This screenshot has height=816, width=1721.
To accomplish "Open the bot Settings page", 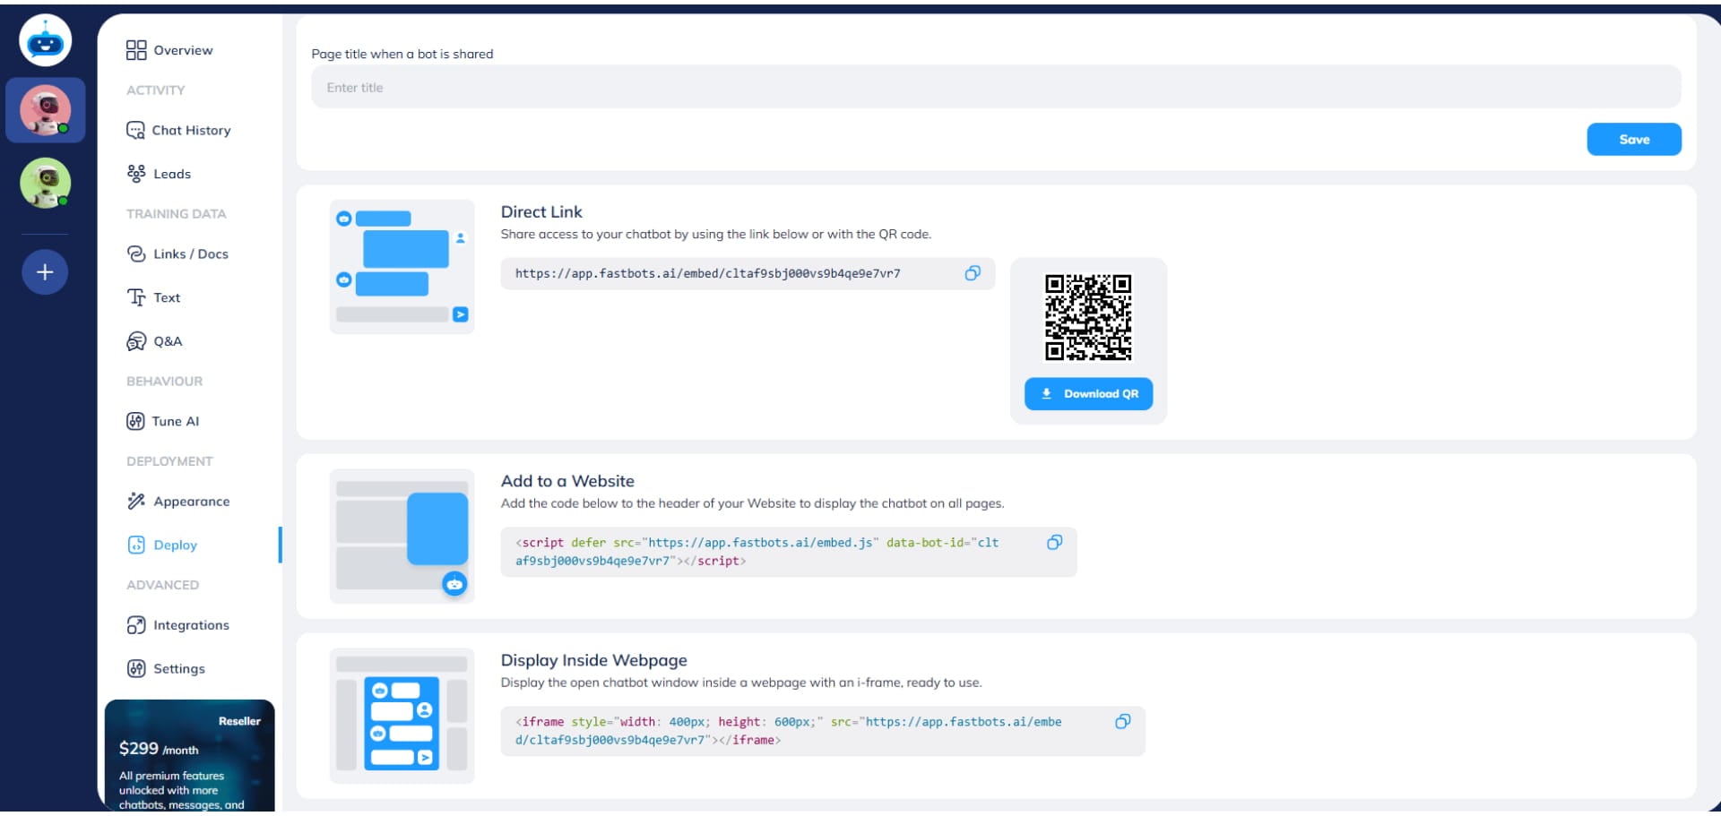I will point(178,668).
